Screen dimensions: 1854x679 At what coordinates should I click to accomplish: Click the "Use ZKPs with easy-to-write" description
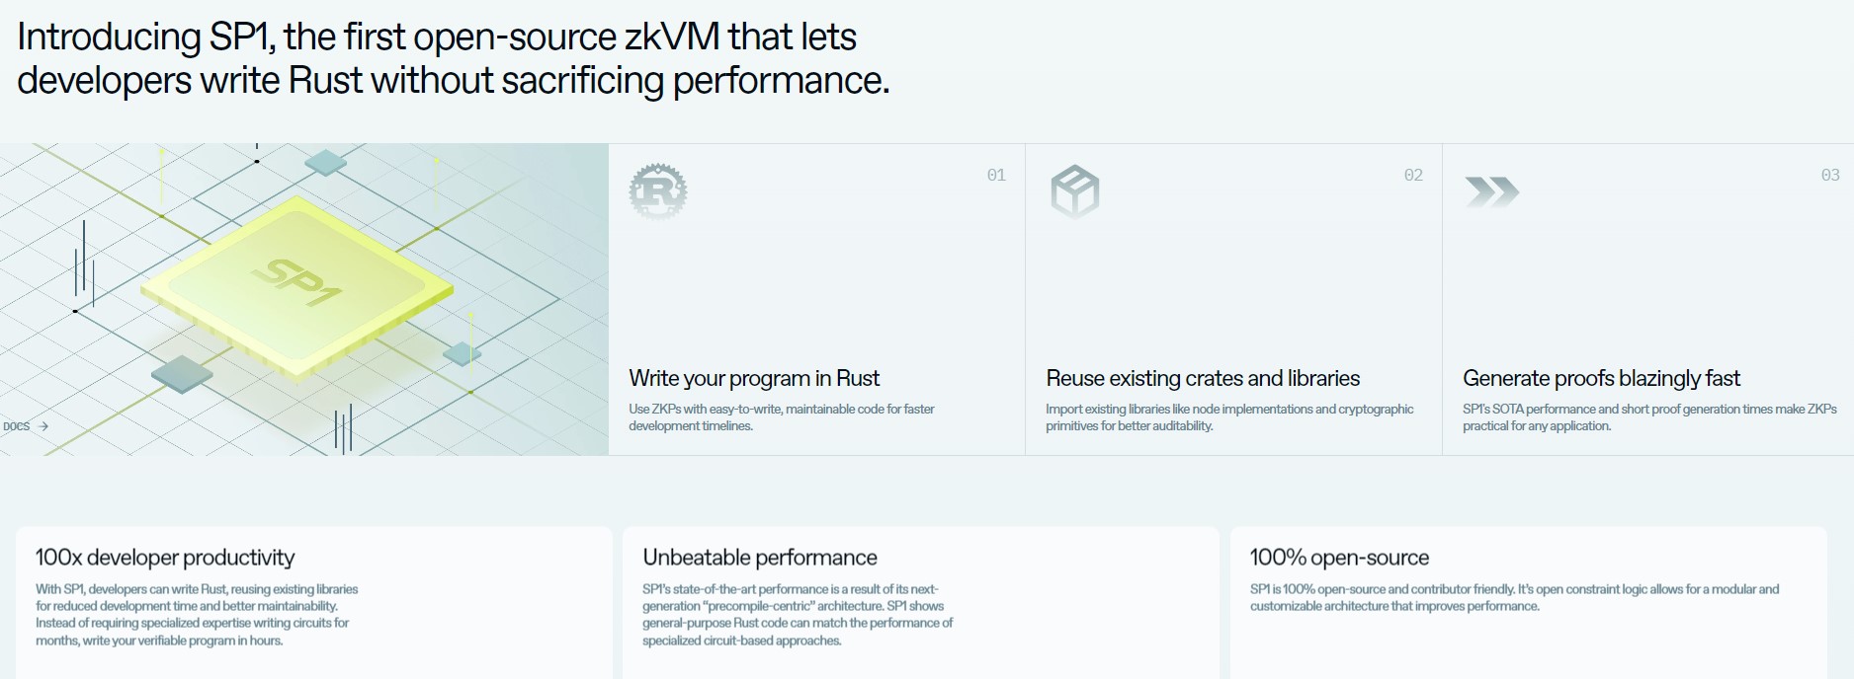781,417
